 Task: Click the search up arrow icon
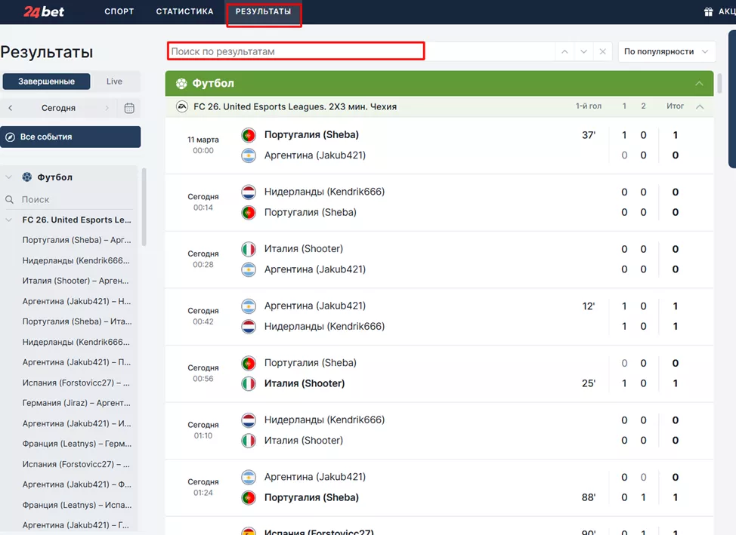click(564, 51)
